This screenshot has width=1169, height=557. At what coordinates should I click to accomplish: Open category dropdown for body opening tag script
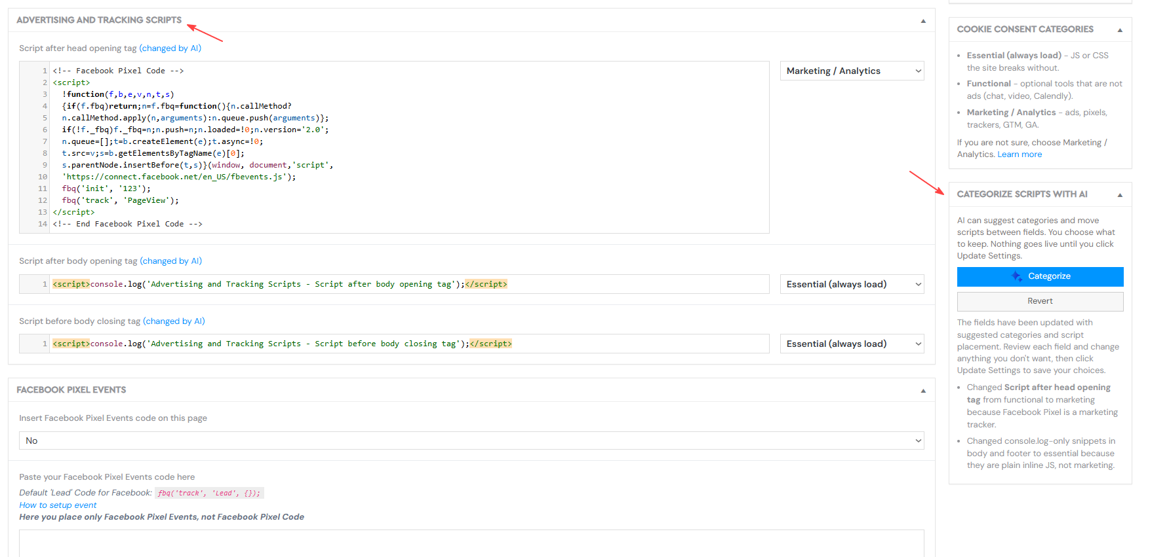coord(852,284)
